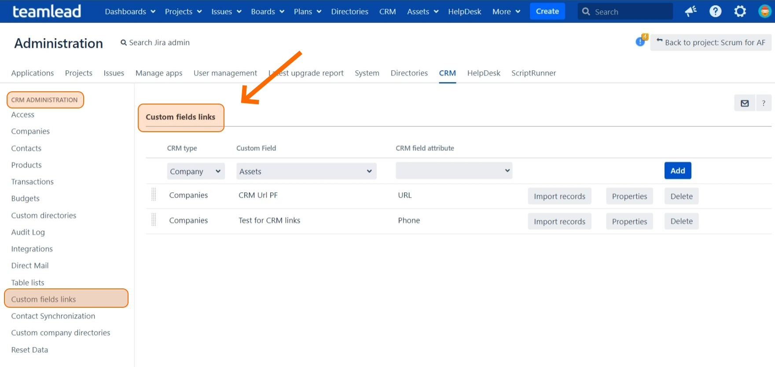Grab the drag handle for Test for CRM links row
This screenshot has height=367, width=775.
coord(154,219)
